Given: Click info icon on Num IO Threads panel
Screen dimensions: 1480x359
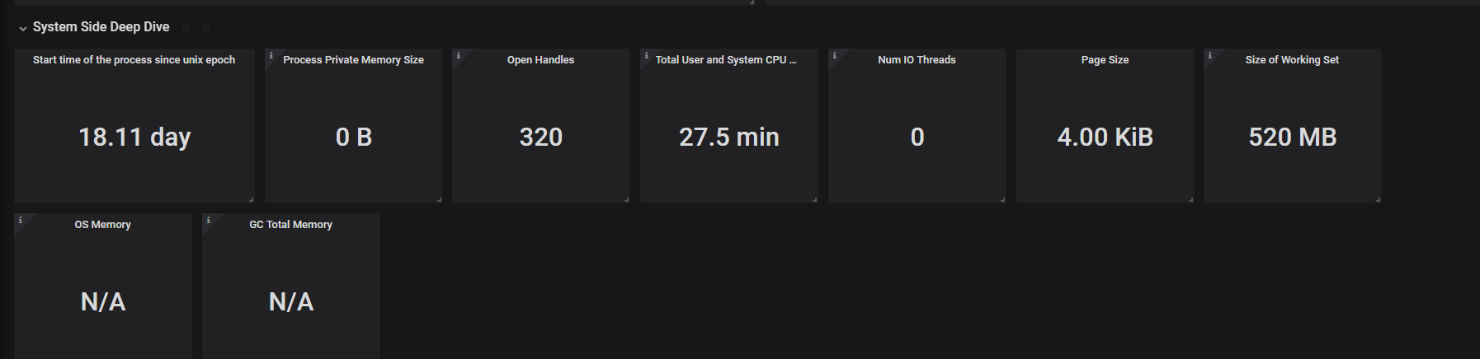Looking at the screenshot, I should (x=834, y=55).
